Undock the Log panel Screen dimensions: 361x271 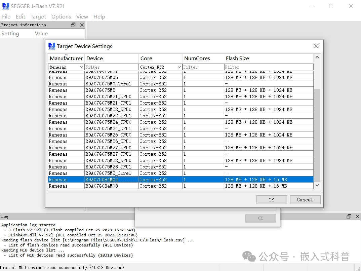[349, 217]
